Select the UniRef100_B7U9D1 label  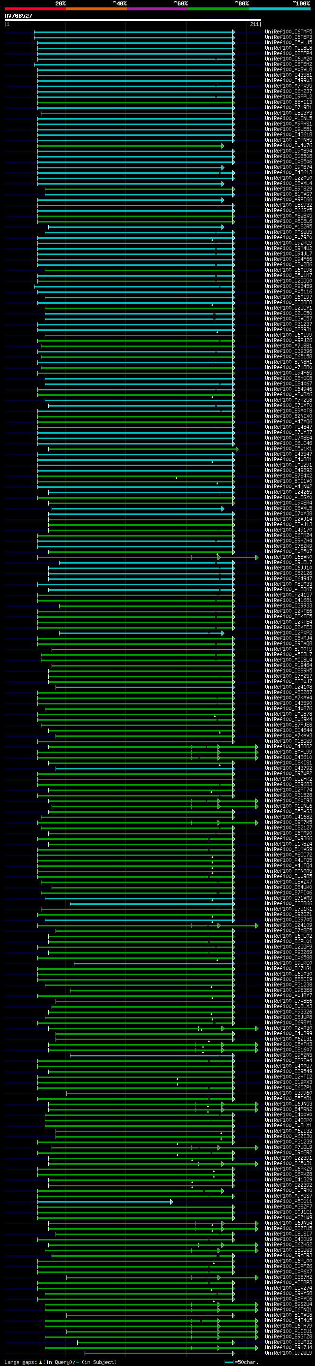(x=288, y=108)
